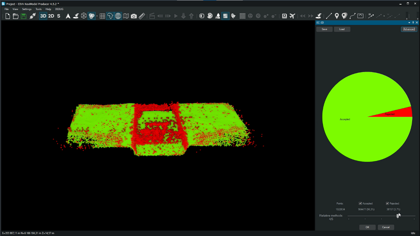Expand the Advanced settings in EC-3D panel
The width and height of the screenshot is (420, 236).
point(409,29)
